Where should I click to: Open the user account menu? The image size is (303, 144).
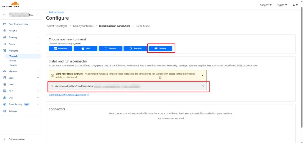[295, 5]
